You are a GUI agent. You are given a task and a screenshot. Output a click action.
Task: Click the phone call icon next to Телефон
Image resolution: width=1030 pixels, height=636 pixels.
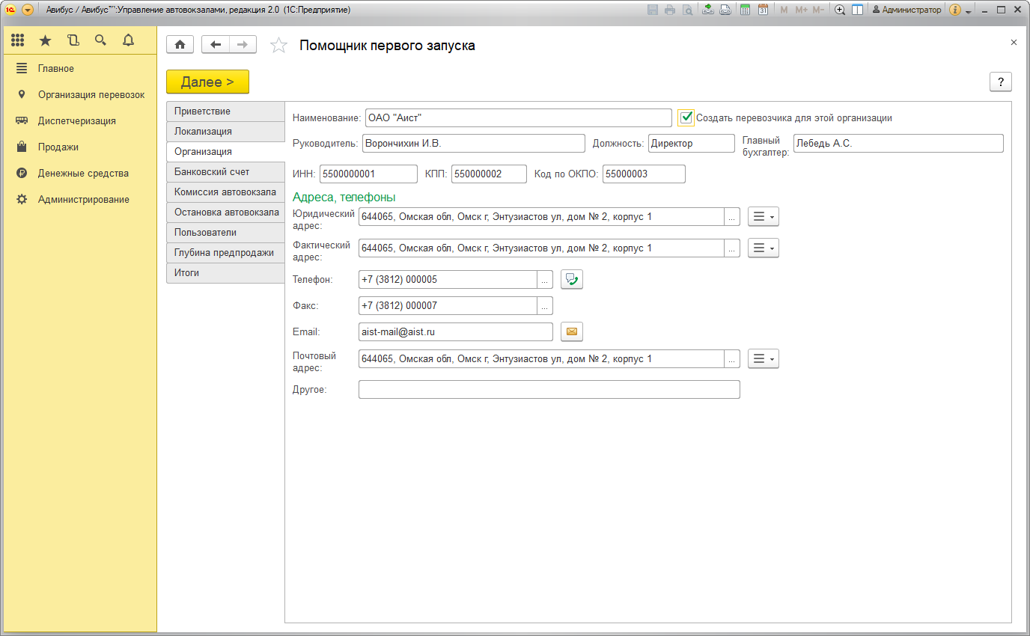[571, 279]
